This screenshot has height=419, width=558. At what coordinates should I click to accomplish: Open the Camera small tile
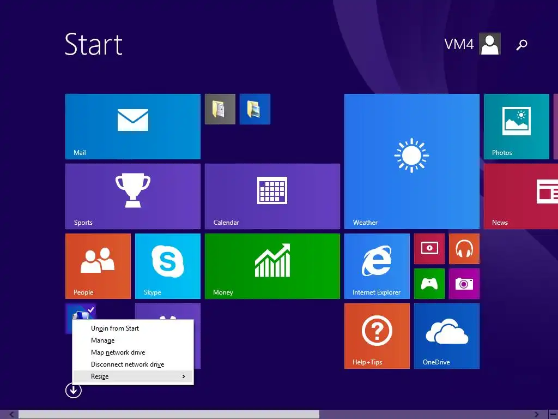[464, 284]
